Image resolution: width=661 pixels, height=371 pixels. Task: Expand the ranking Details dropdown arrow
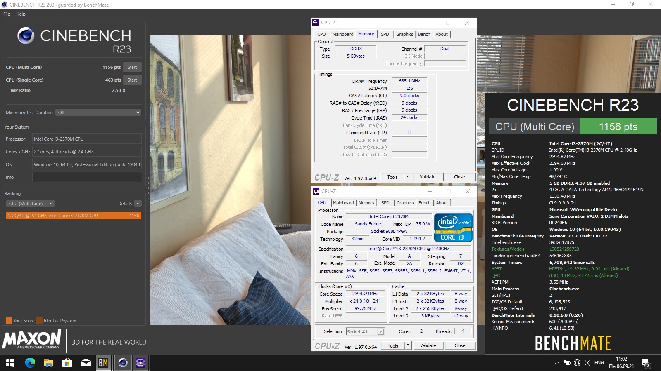pos(138,204)
